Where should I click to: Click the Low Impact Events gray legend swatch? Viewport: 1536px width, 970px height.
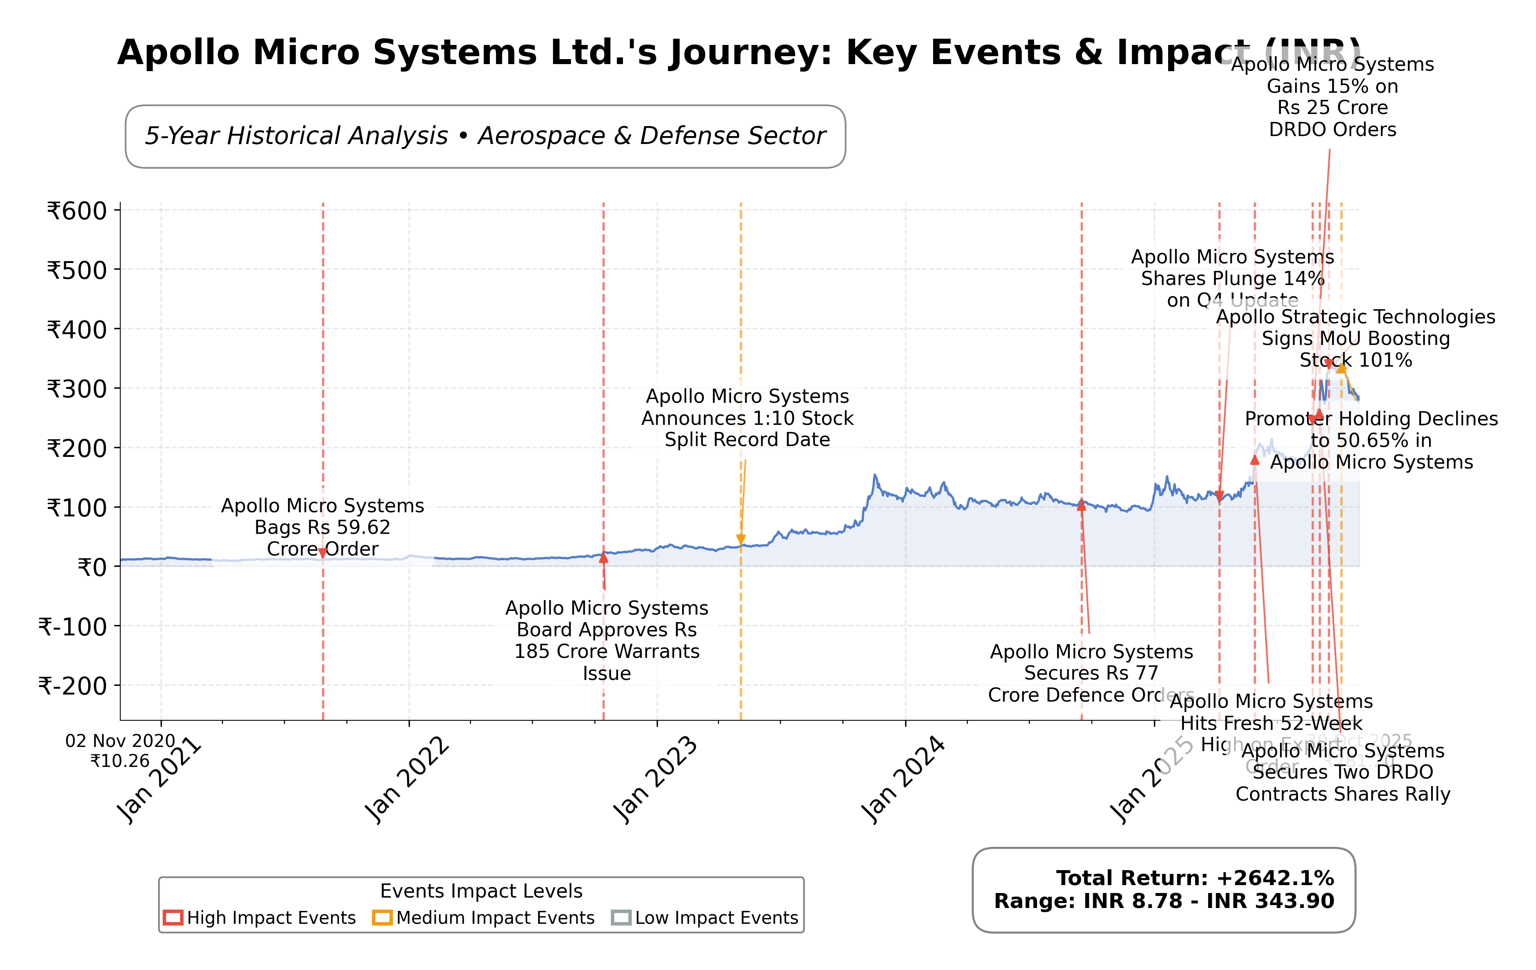(620, 918)
